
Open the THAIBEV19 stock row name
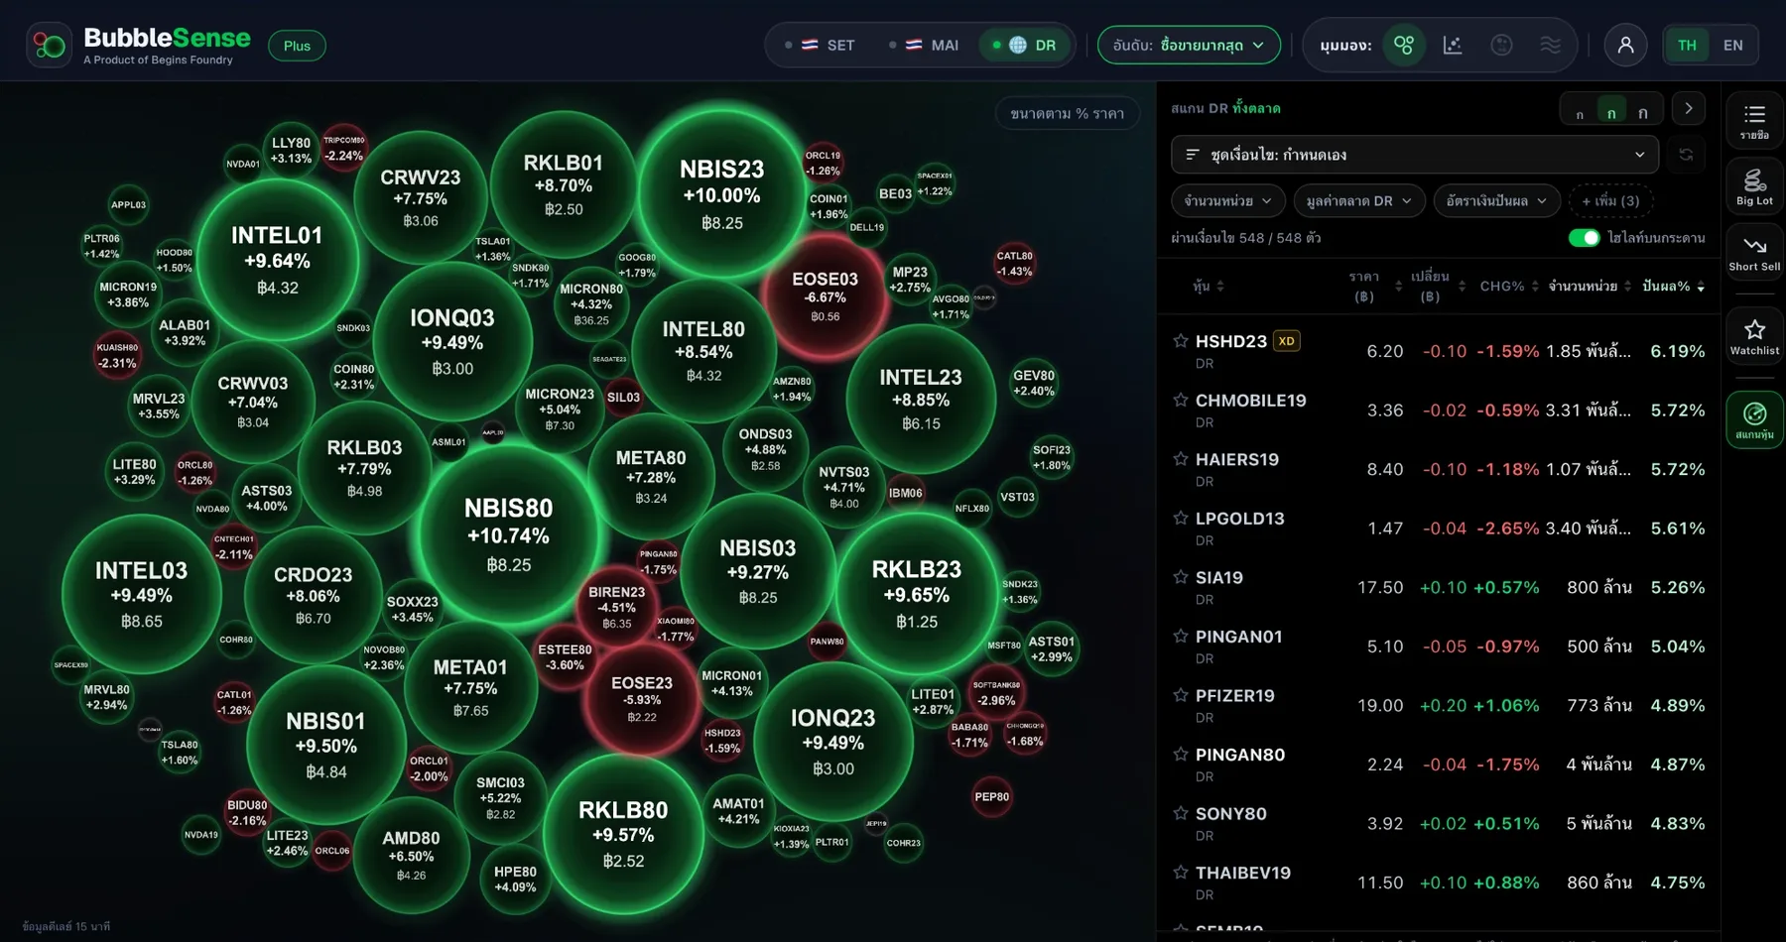coord(1242,873)
